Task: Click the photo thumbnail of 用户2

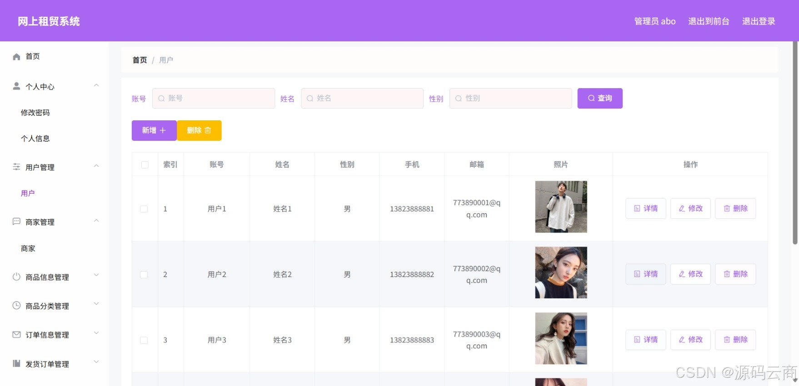Action: tap(561, 272)
